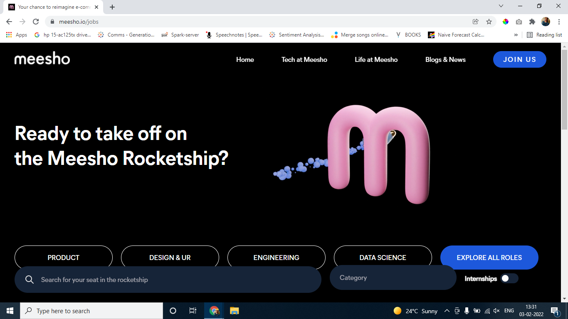Open the notification center icon
Image resolution: width=568 pixels, height=319 pixels.
click(555, 311)
